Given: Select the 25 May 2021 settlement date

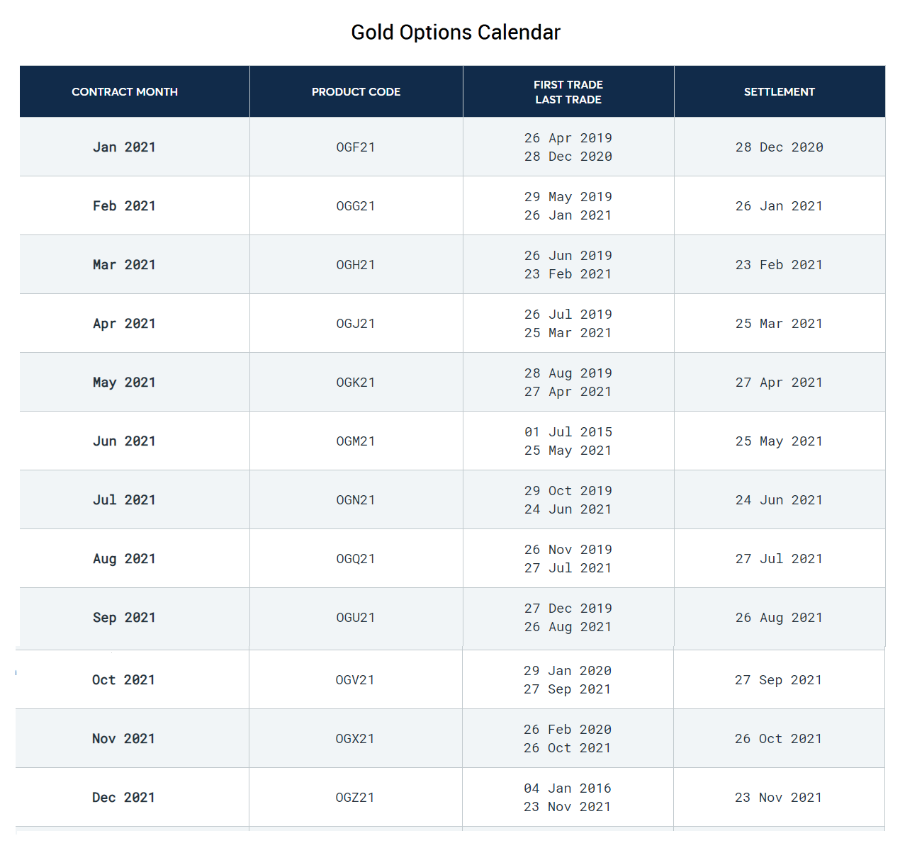Looking at the screenshot, I should coord(780,441).
